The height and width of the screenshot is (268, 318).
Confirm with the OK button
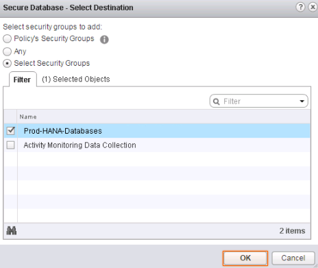pyautogui.click(x=245, y=258)
